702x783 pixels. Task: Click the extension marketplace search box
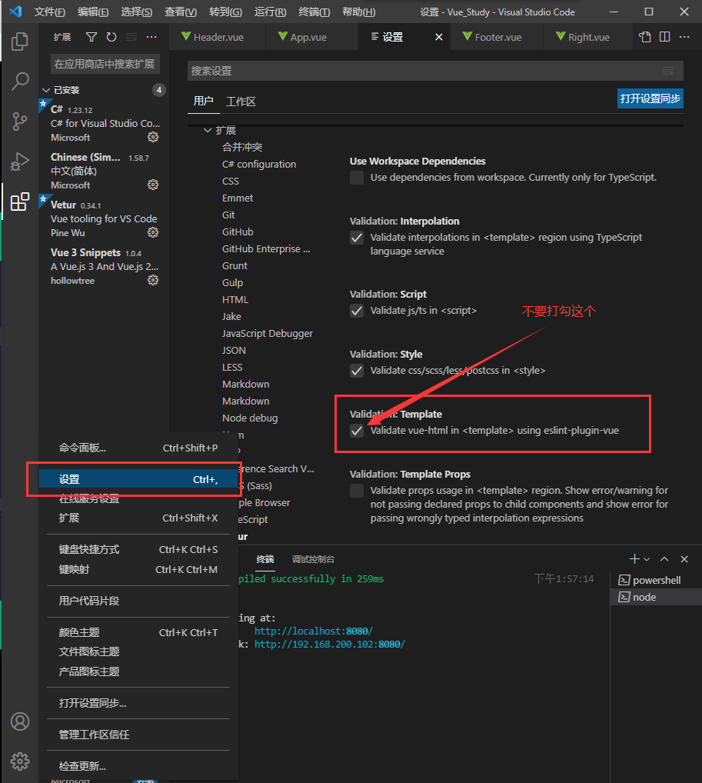(x=105, y=64)
